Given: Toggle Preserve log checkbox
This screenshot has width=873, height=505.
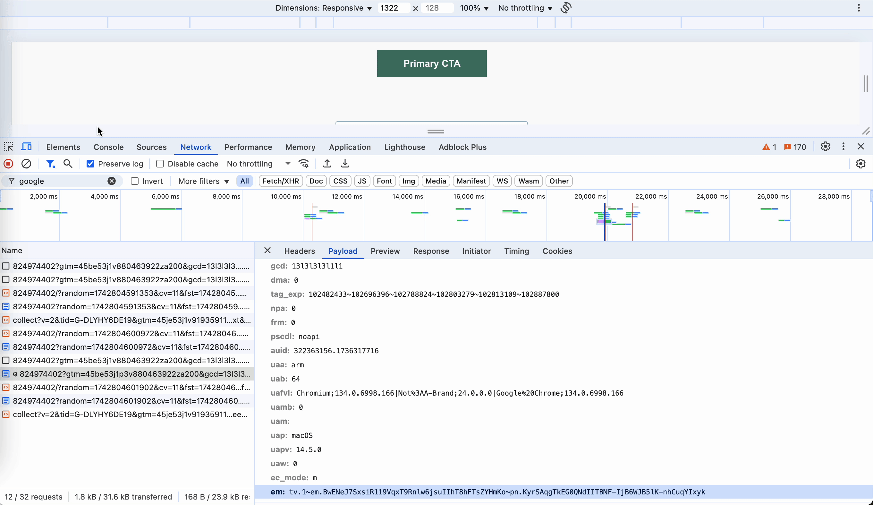Looking at the screenshot, I should click(90, 164).
